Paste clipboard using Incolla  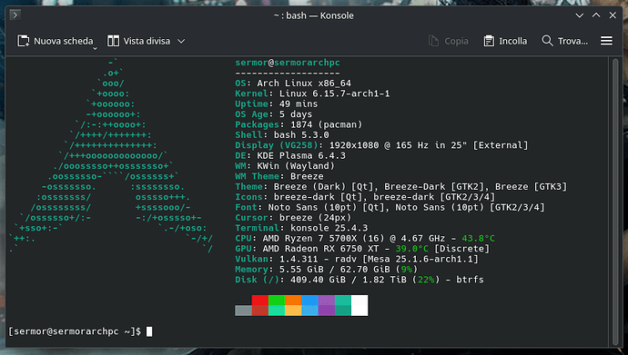click(505, 41)
